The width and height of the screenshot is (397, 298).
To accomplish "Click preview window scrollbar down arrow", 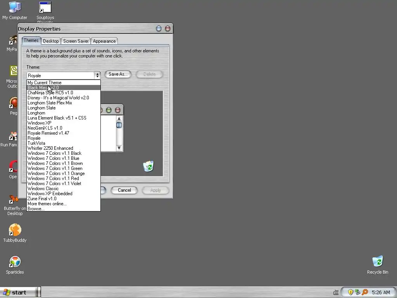I will pos(119,148).
